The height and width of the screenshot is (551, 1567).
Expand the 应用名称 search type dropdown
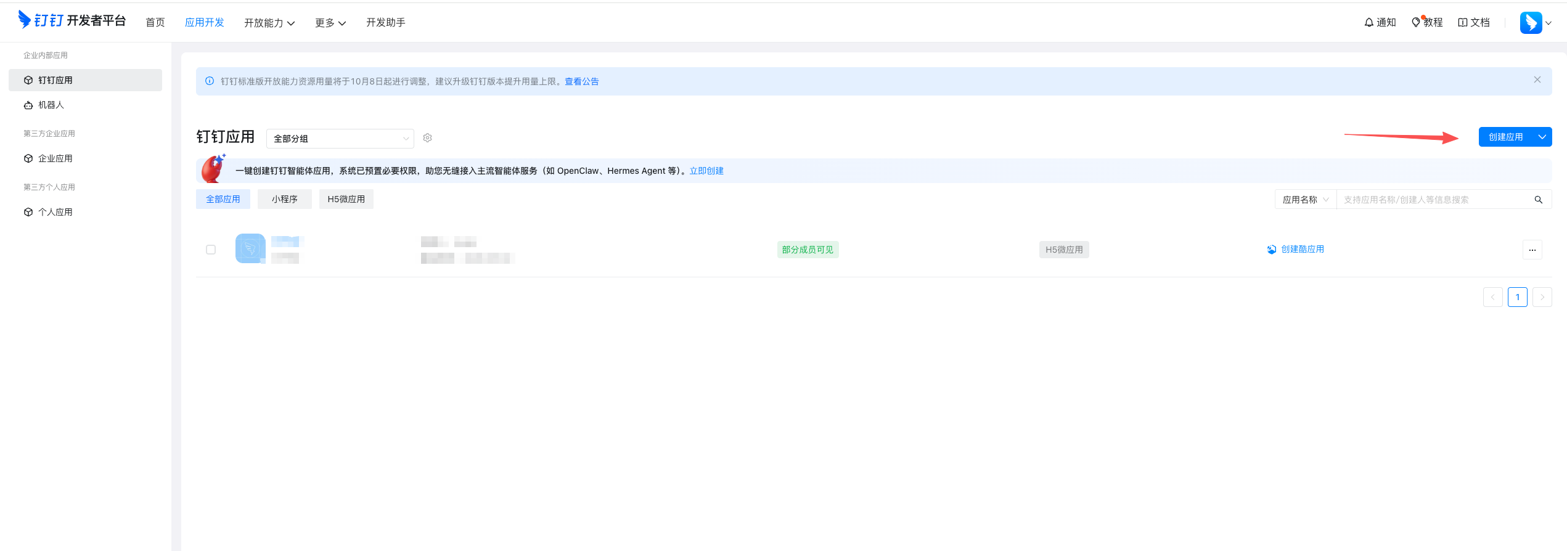click(1306, 200)
